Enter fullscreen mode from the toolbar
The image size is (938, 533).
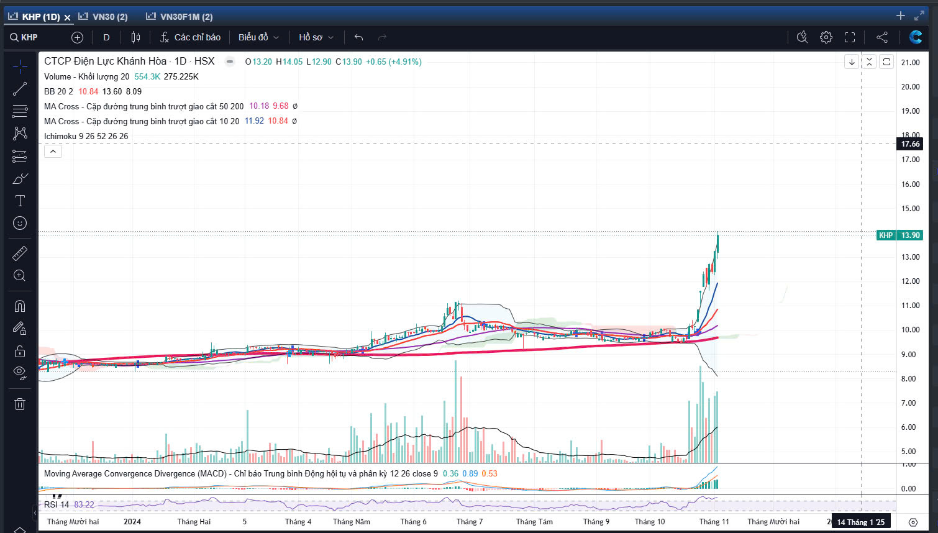tap(850, 37)
